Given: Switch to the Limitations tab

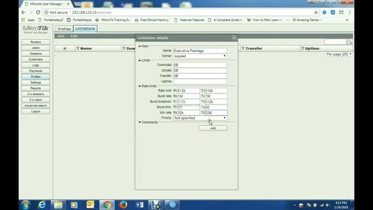Looking at the screenshot, I should click(x=85, y=29).
